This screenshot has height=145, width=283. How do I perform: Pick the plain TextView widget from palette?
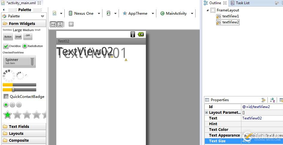point(7,30)
